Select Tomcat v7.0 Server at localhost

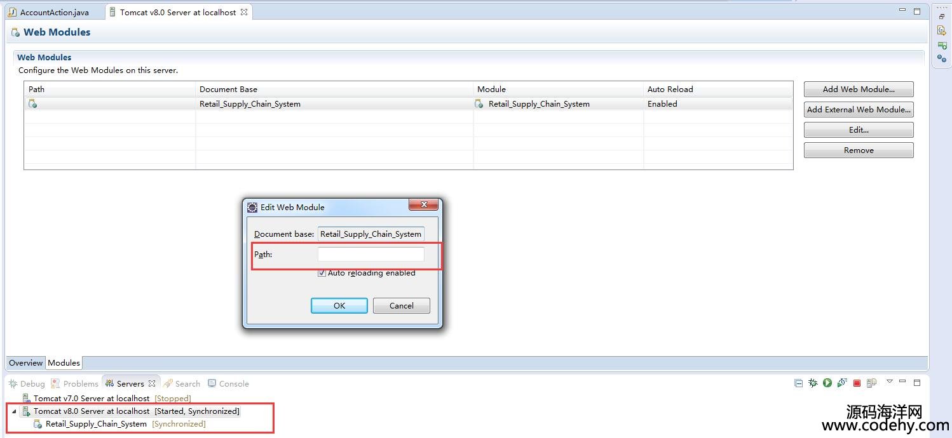pyautogui.click(x=92, y=399)
